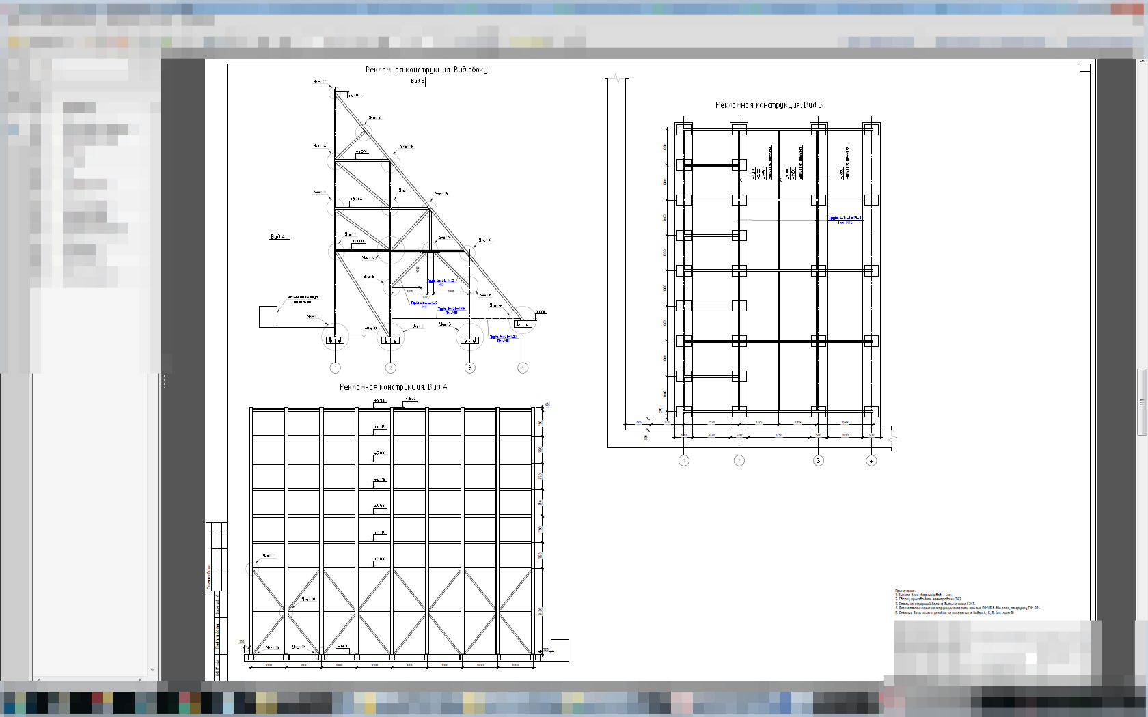
Task: Click the title 'Рекламная конструкция. Вид А'
Action: coord(394,387)
